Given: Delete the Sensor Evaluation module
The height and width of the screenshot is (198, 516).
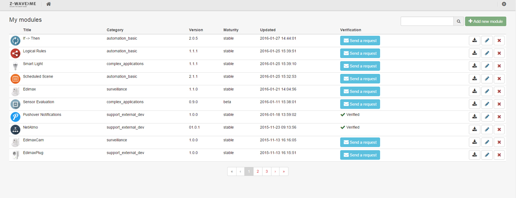Looking at the screenshot, I should pos(499,104).
